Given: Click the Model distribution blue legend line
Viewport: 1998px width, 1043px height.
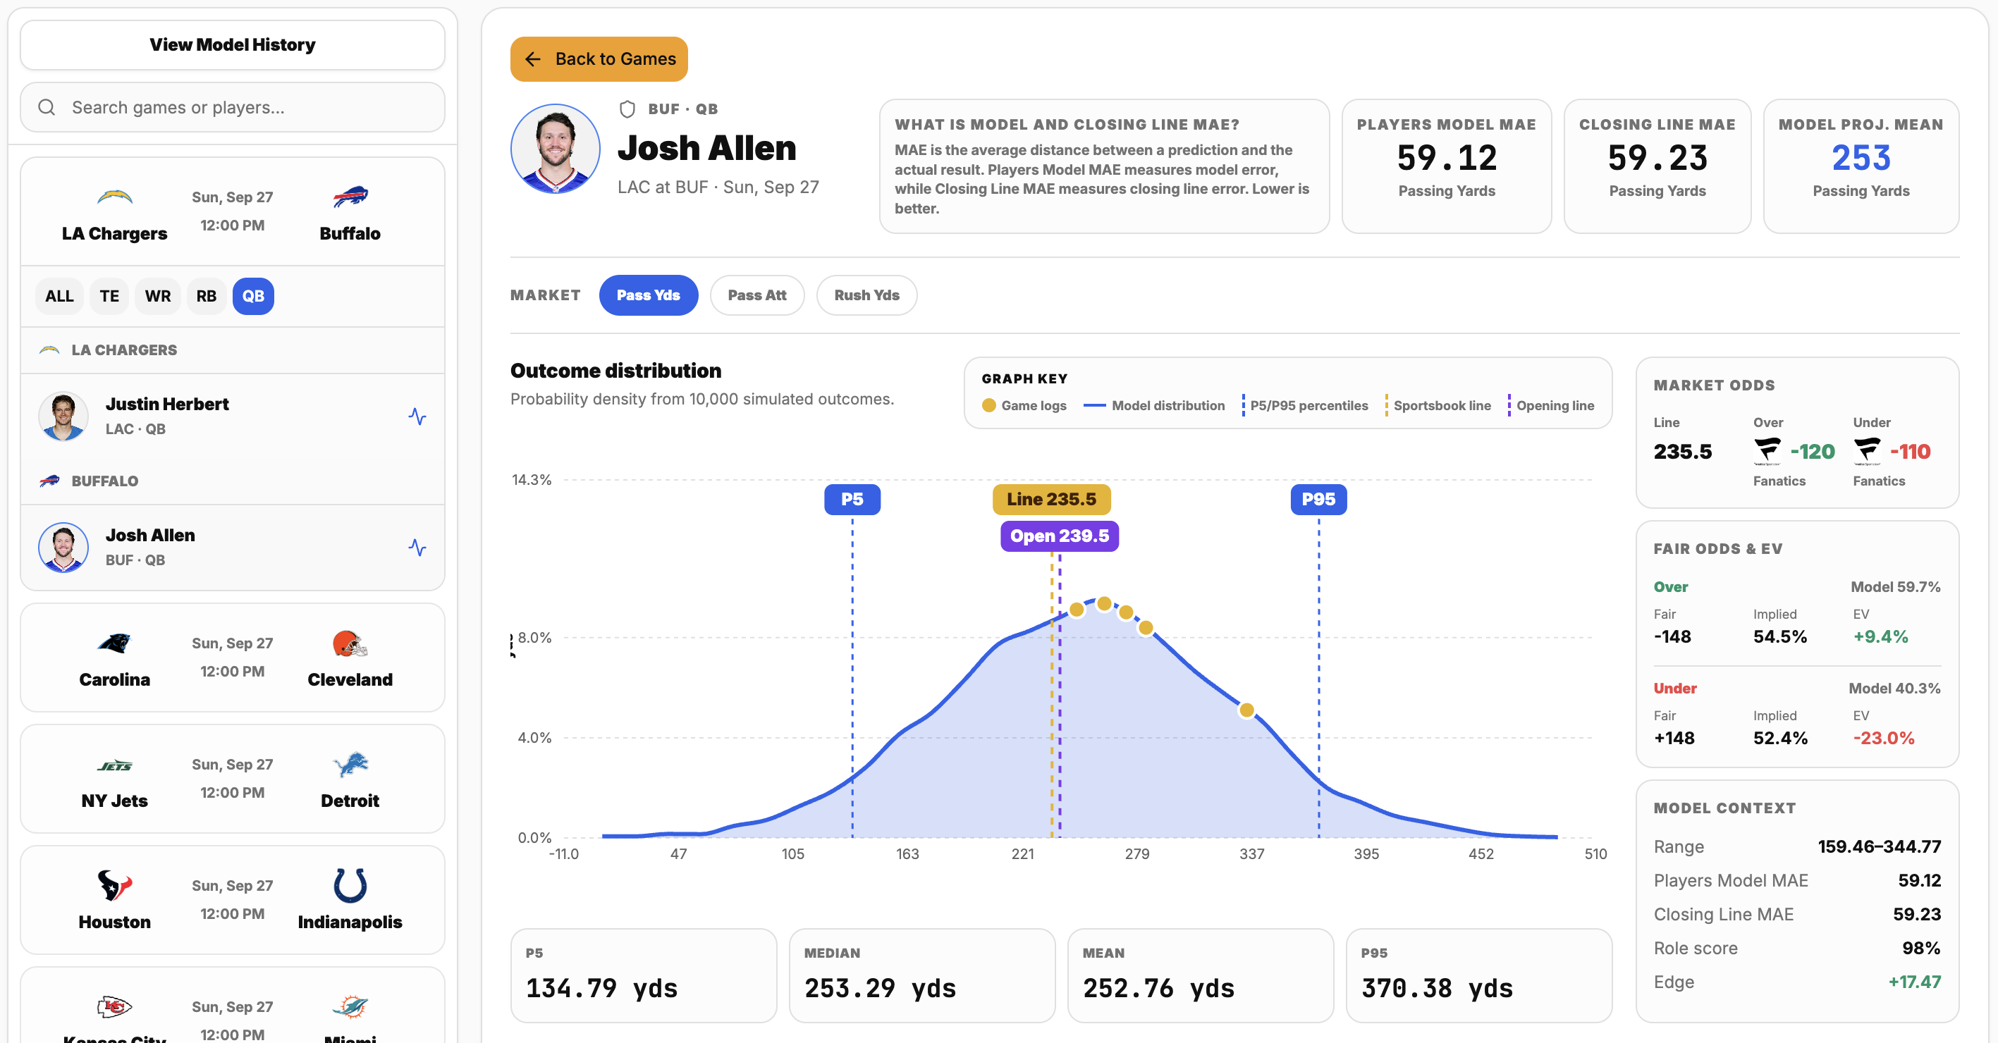Looking at the screenshot, I should tap(1094, 405).
